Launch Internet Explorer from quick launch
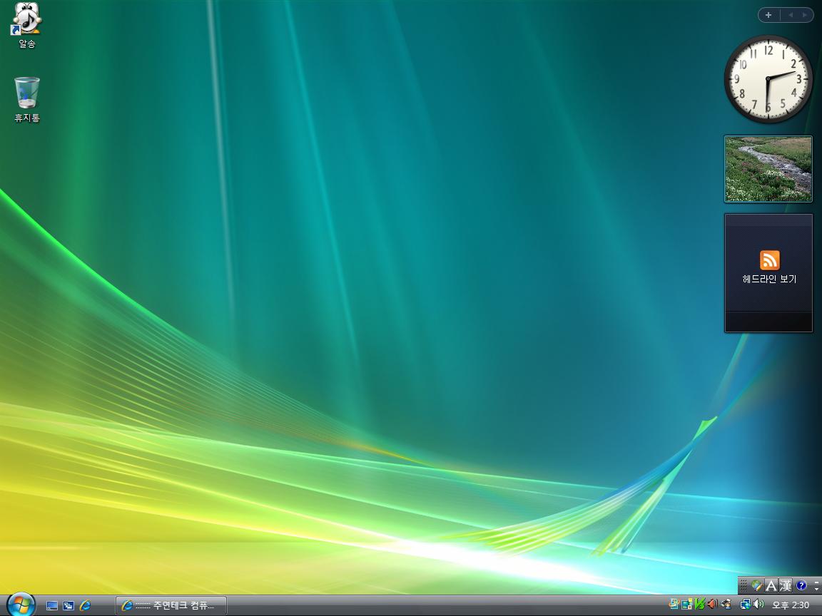 (85, 605)
